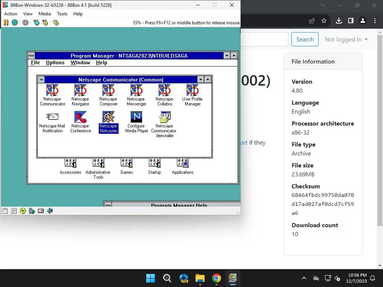
Task: Click the 86Box hard reset icon
Action: pyautogui.click(x=15, y=23)
